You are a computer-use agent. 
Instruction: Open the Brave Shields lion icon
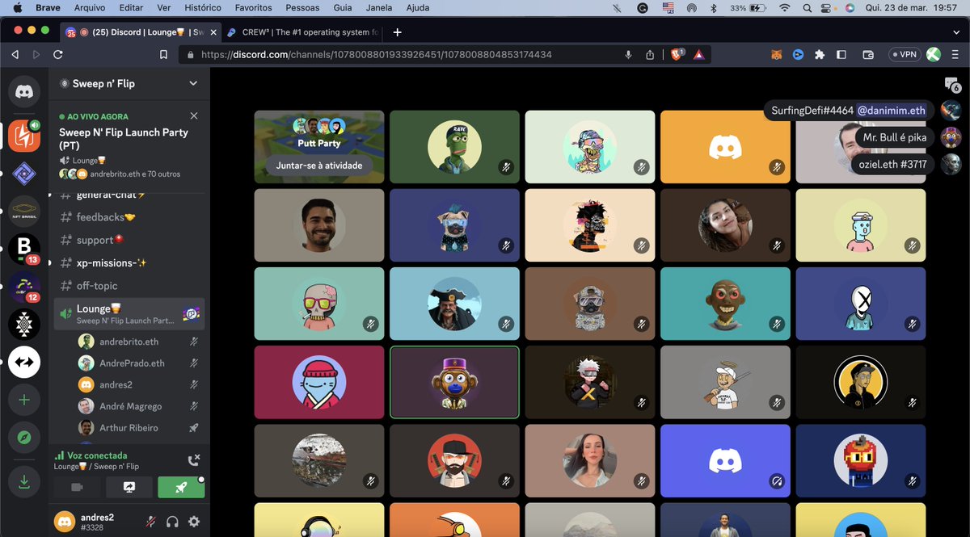tap(677, 55)
